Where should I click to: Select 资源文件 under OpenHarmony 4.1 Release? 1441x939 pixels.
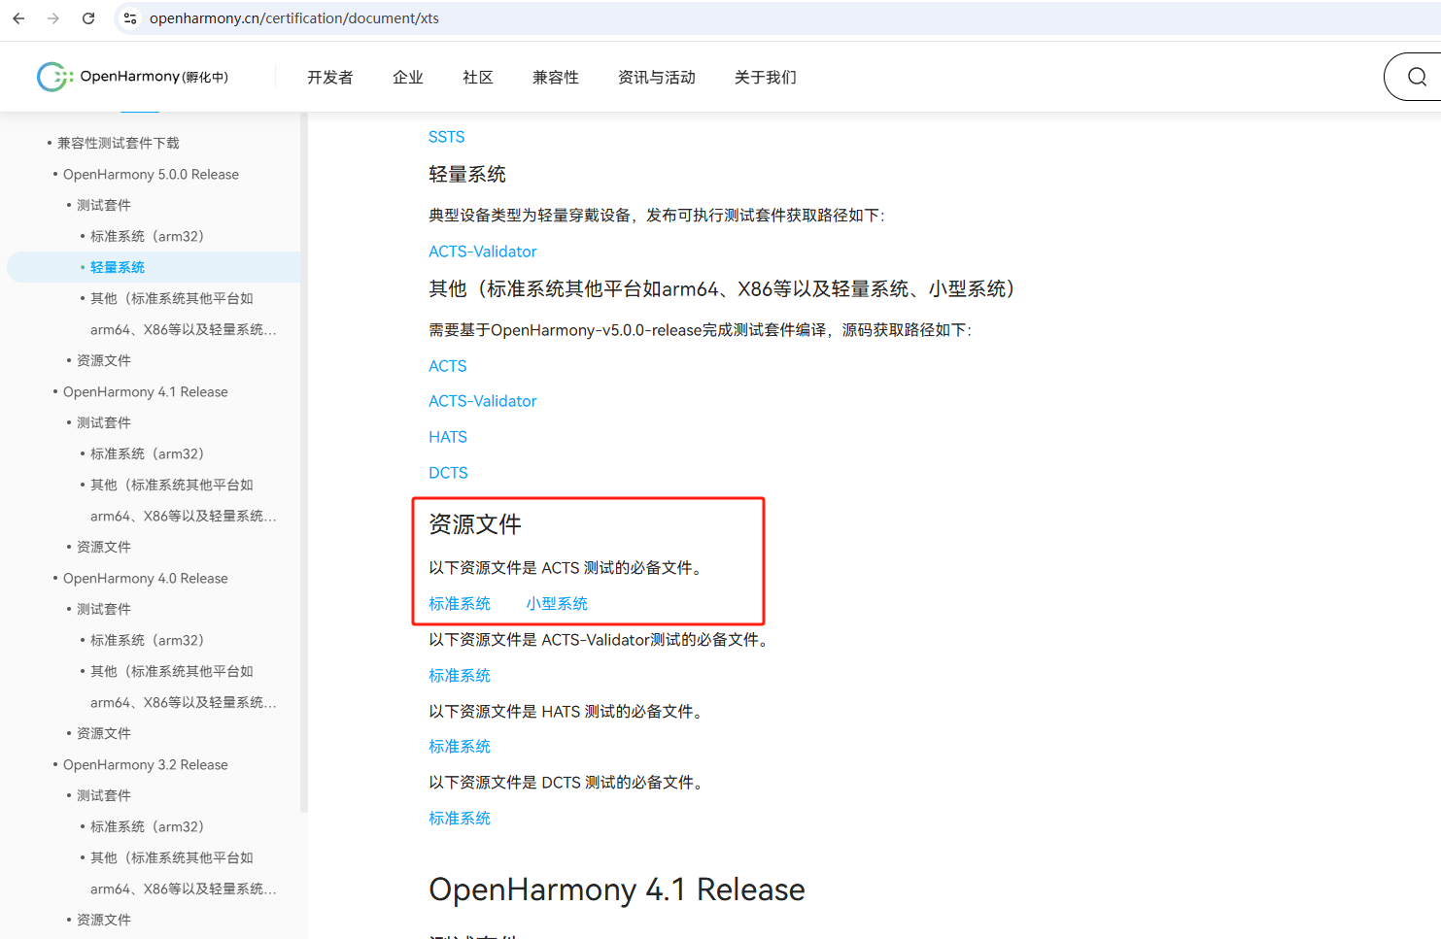pyautogui.click(x=104, y=547)
